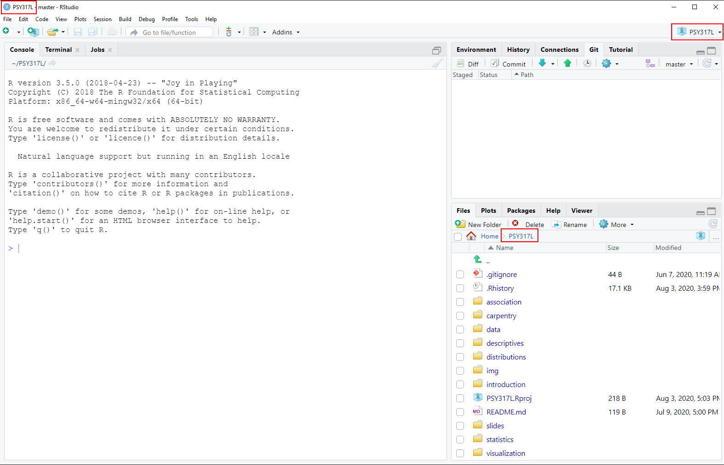Click the Git push up arrow icon
The height and width of the screenshot is (465, 724).
(567, 63)
